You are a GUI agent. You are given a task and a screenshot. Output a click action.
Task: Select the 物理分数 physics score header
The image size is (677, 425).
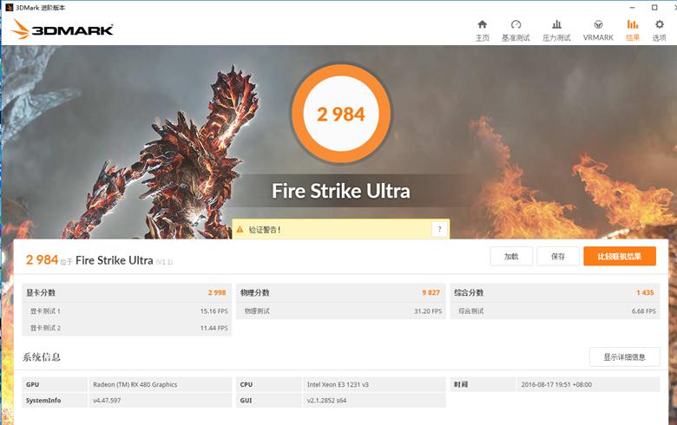[x=255, y=293]
